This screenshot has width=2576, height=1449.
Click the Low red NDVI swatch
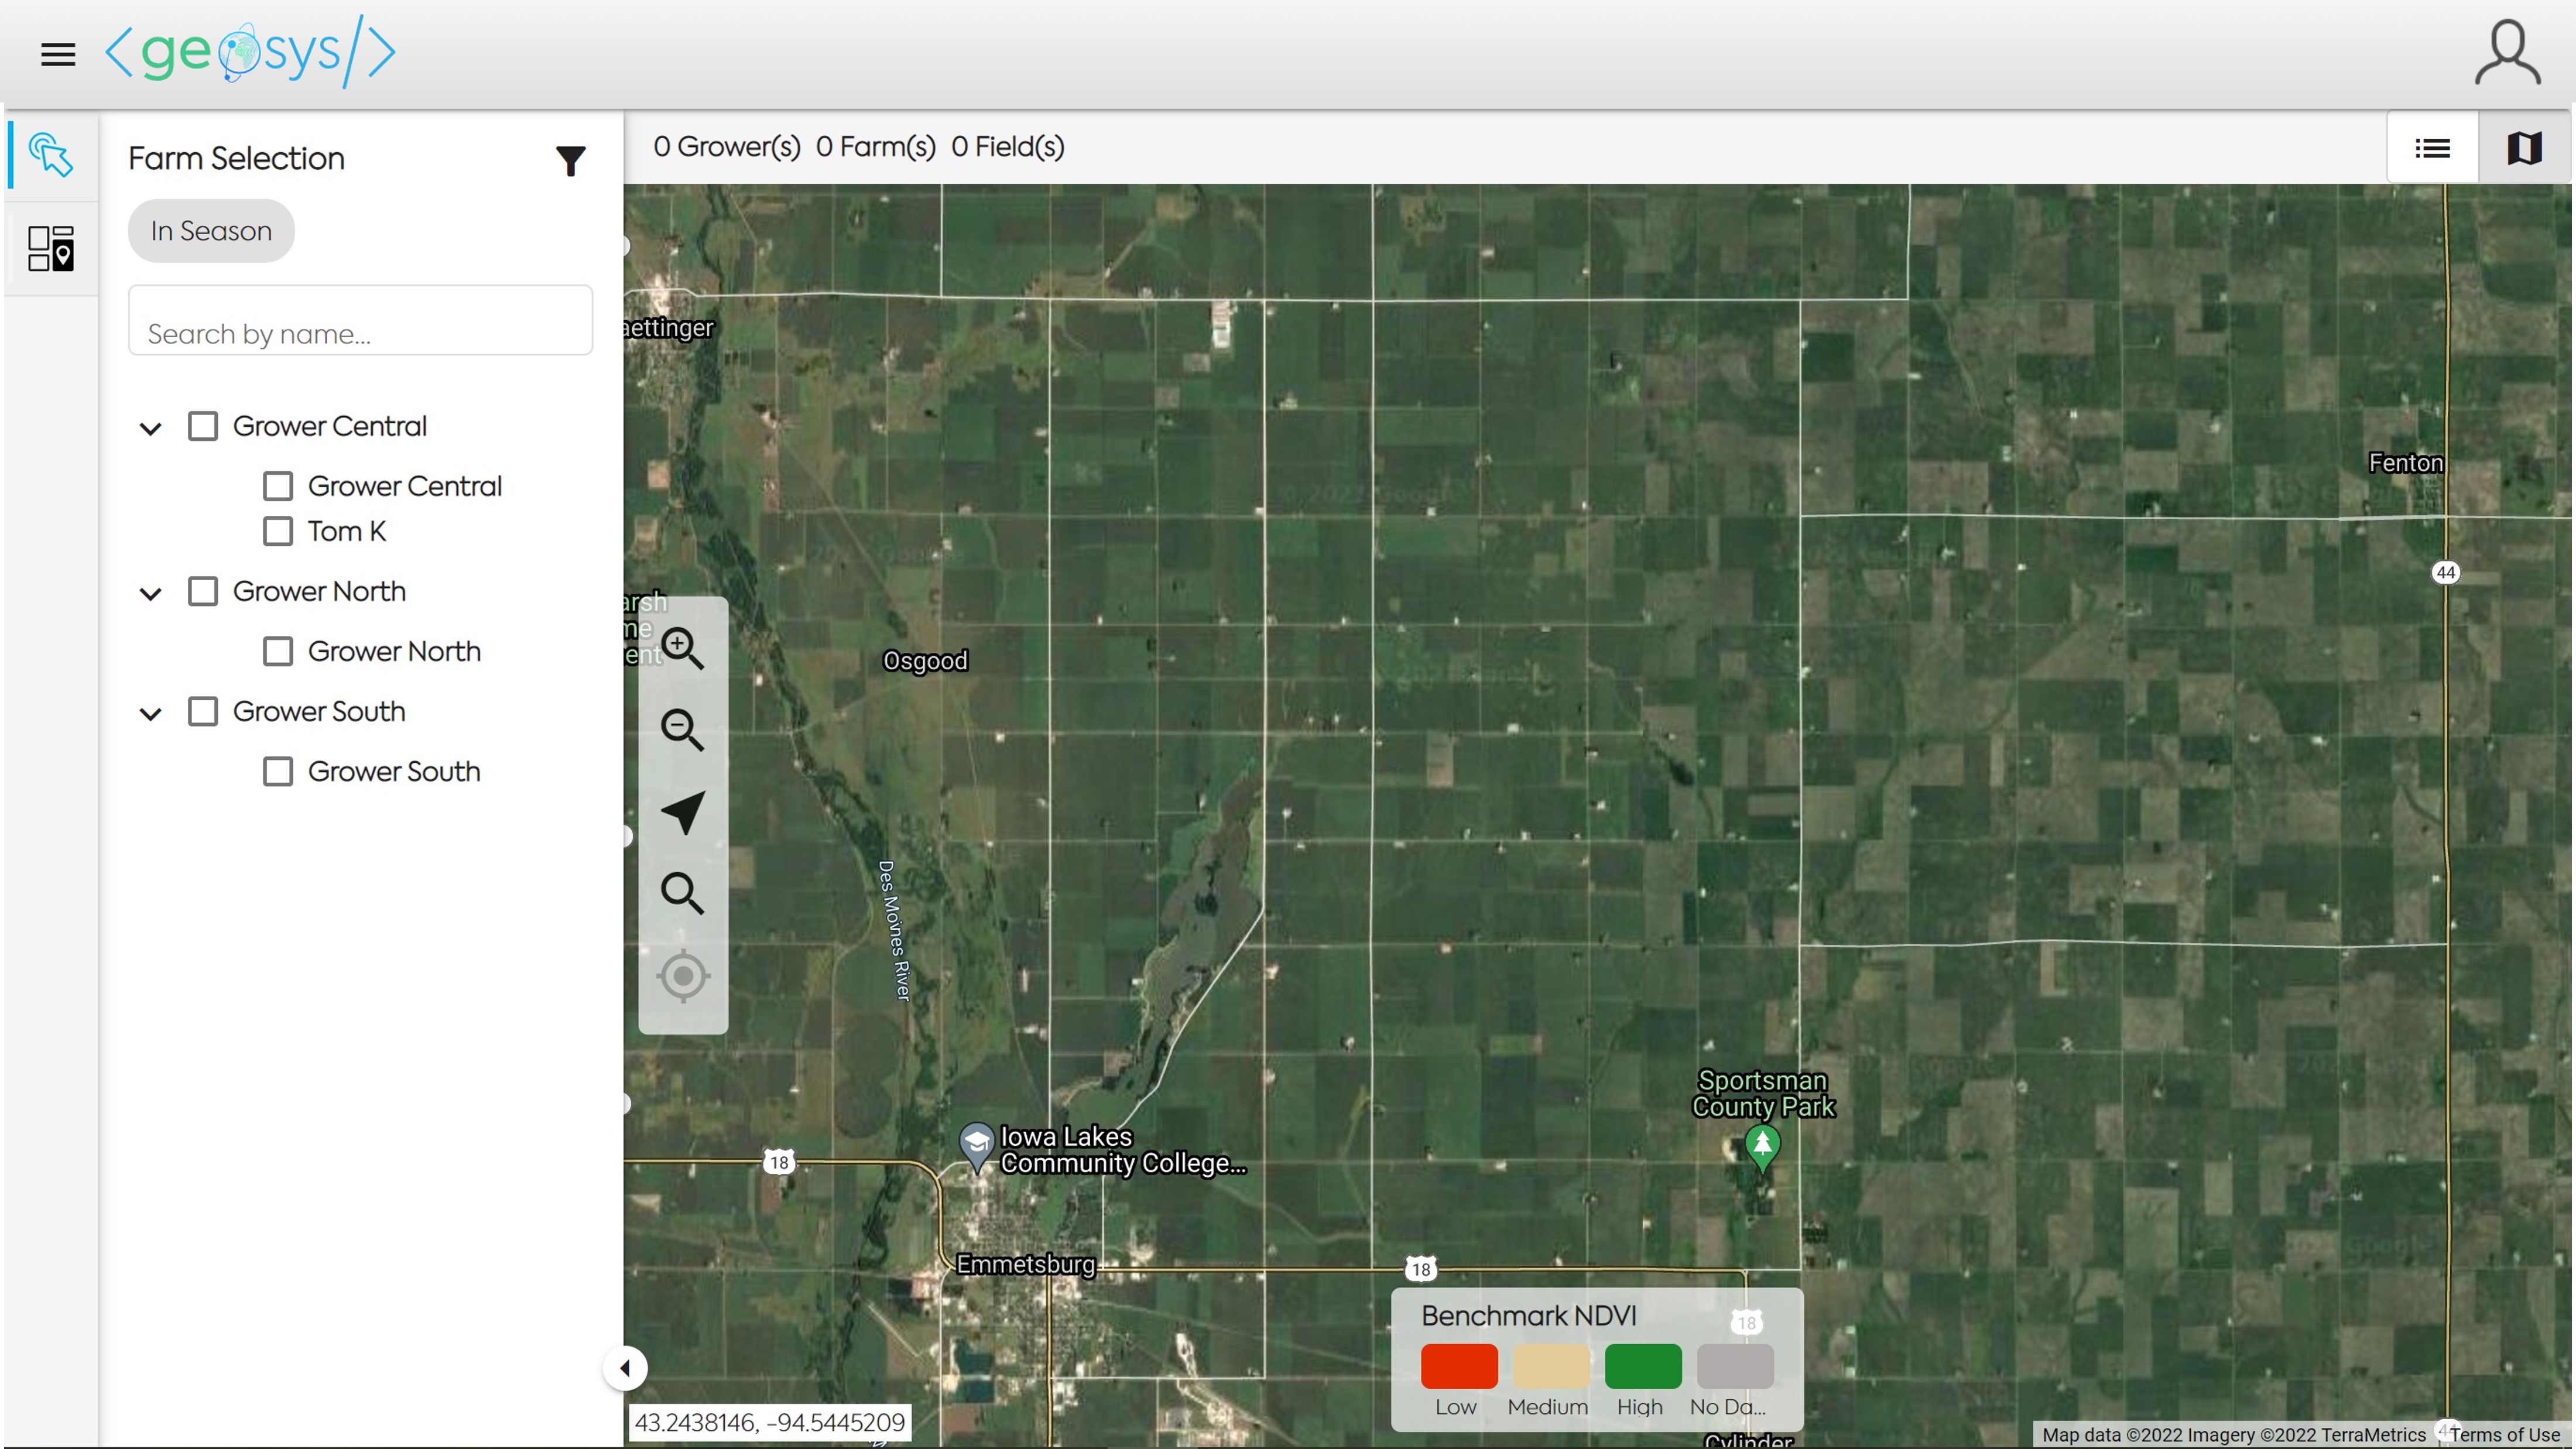(1458, 1366)
